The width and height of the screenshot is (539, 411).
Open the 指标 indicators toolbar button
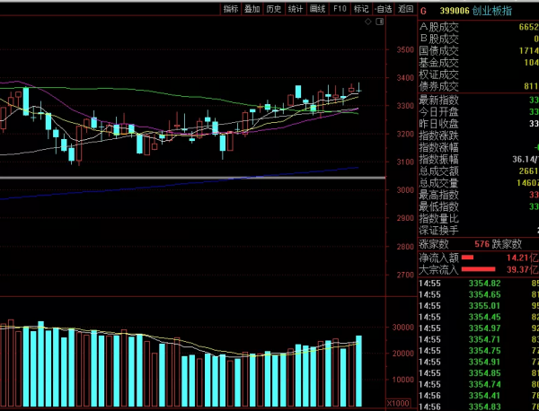pos(231,9)
